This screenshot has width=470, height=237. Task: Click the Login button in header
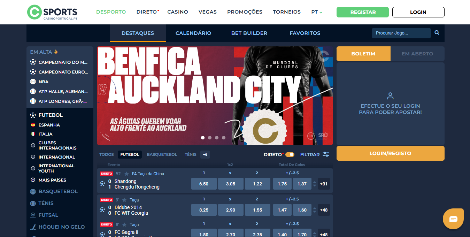tap(418, 12)
